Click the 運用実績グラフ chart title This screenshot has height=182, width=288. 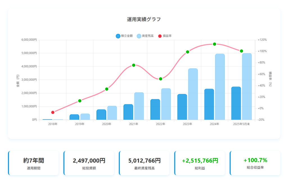144,19
